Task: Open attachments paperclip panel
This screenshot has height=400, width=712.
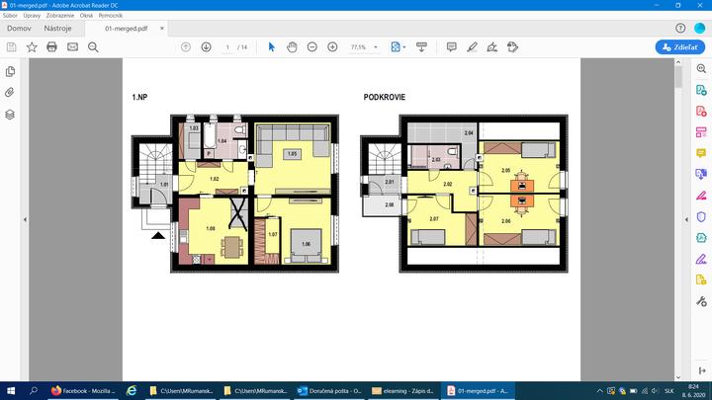Action: (10, 93)
